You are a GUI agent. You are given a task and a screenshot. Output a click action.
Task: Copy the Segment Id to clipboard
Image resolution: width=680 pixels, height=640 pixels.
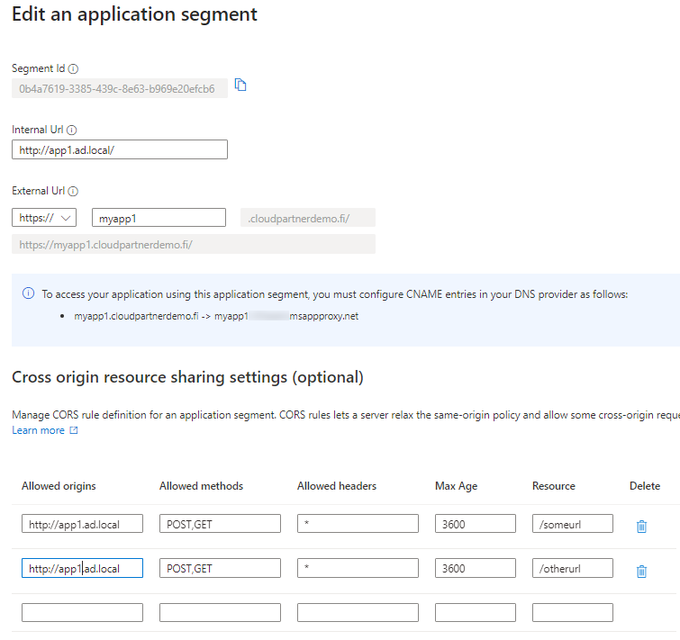point(240,86)
